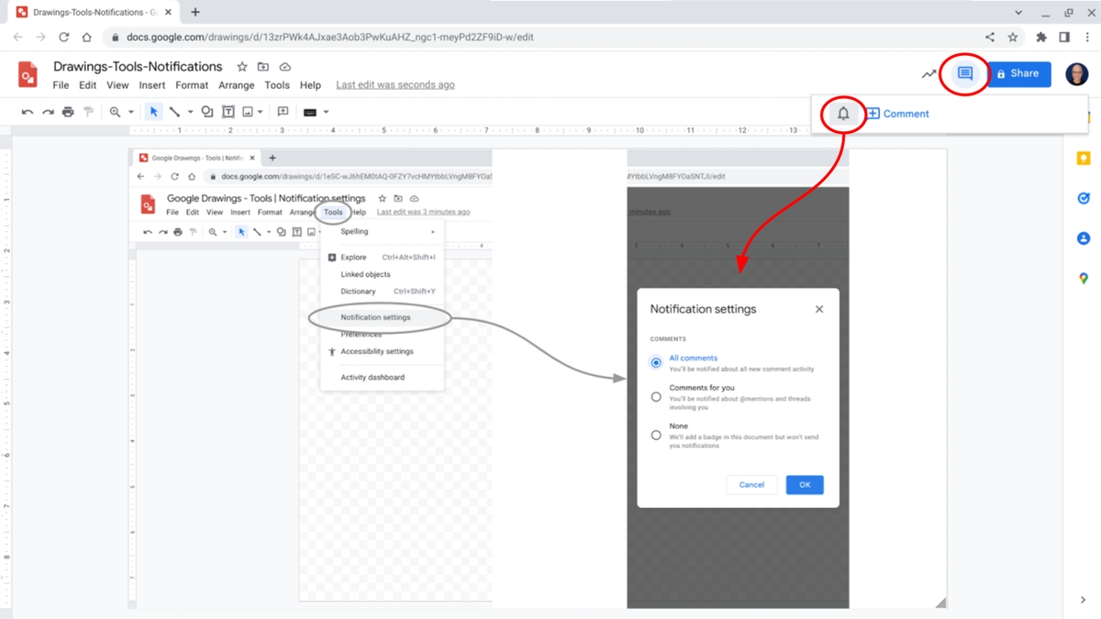
Task: Select the All comments radio button
Action: point(655,362)
